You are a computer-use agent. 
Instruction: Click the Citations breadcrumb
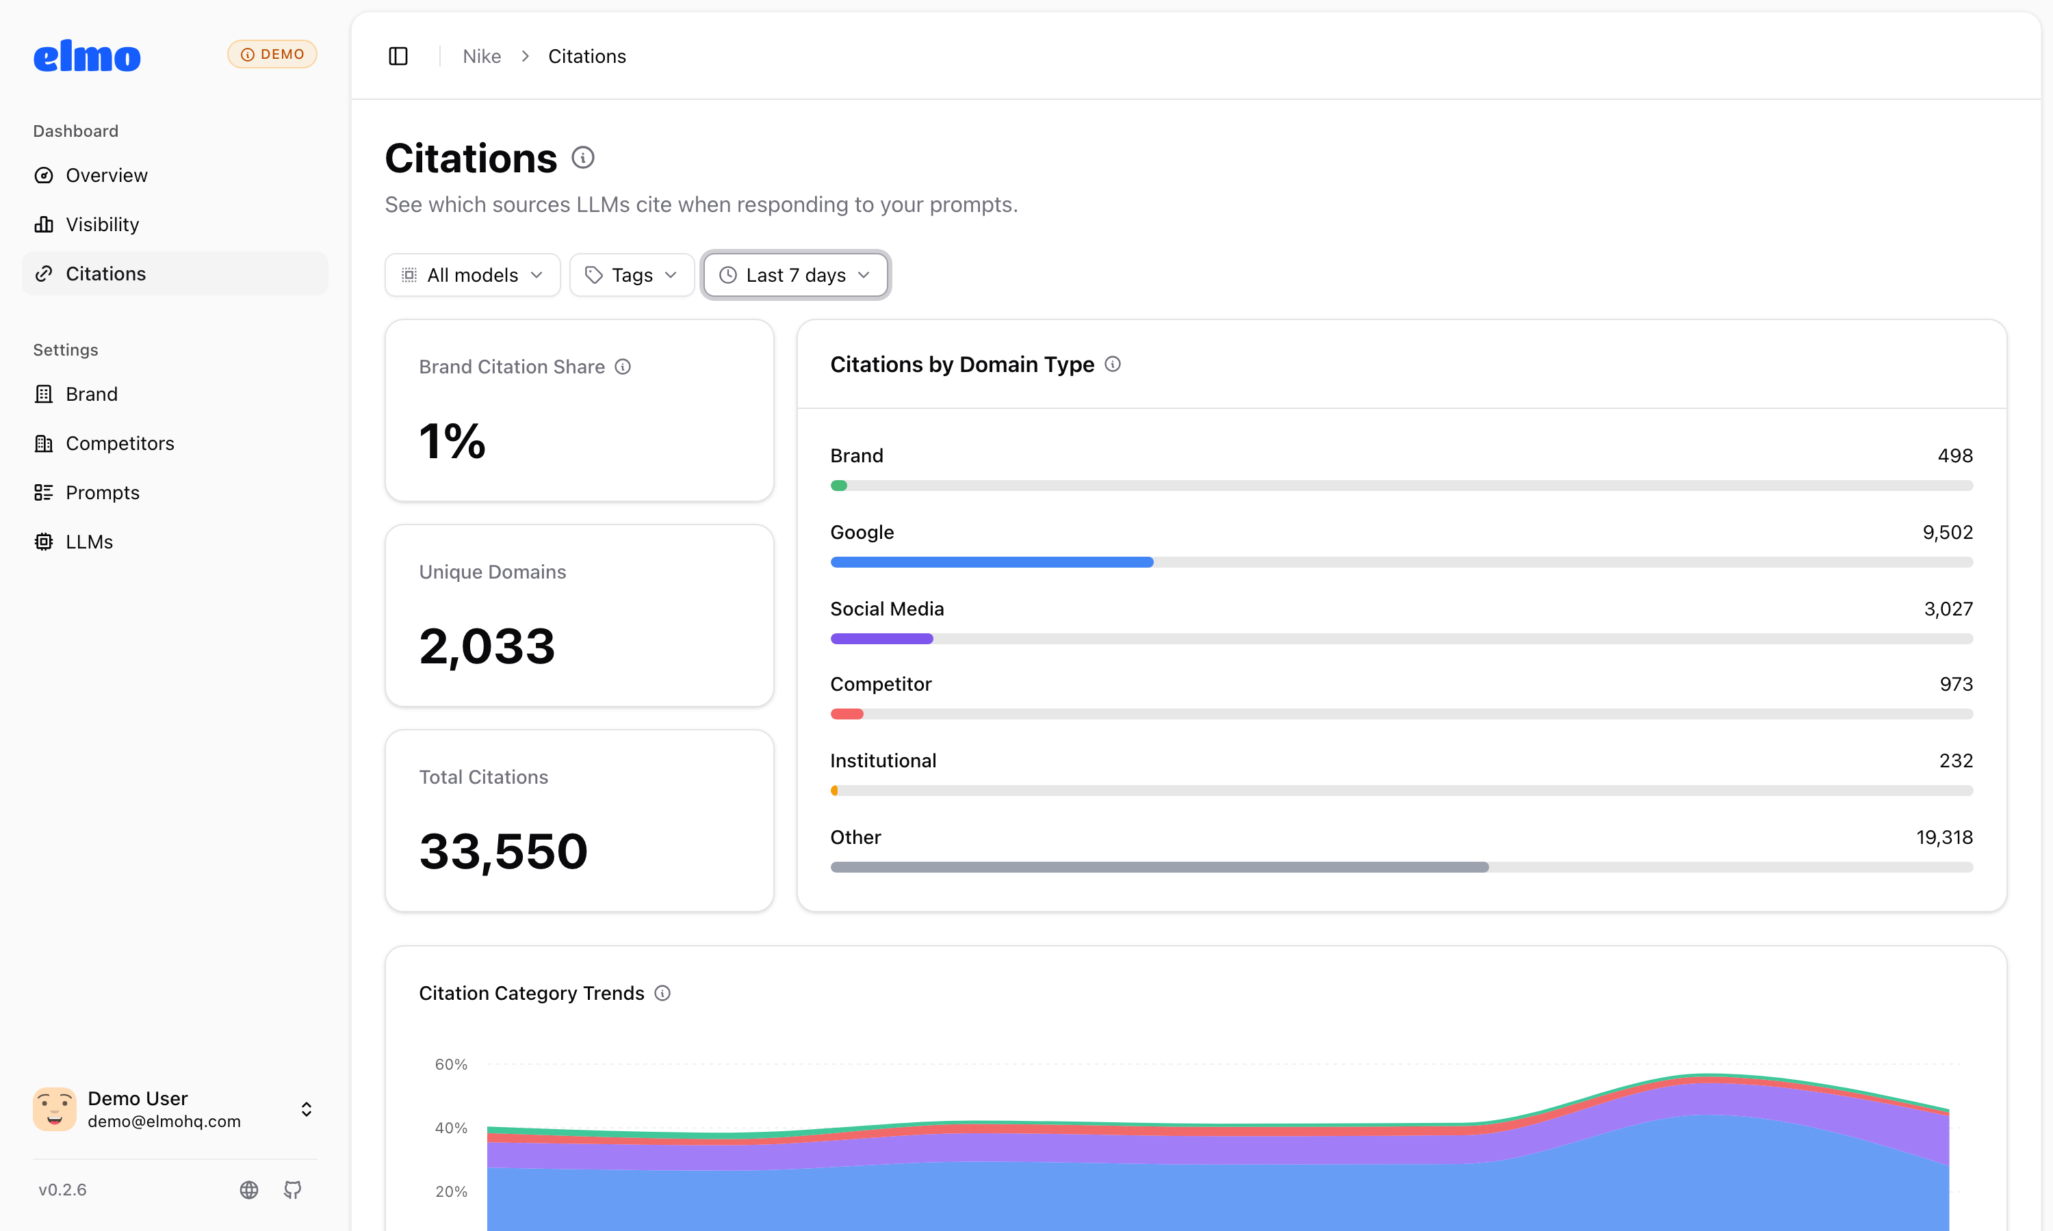tap(586, 56)
